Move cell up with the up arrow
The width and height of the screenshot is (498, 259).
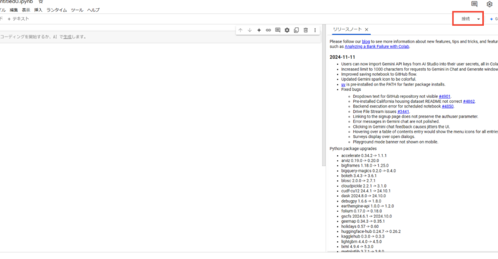(240, 30)
